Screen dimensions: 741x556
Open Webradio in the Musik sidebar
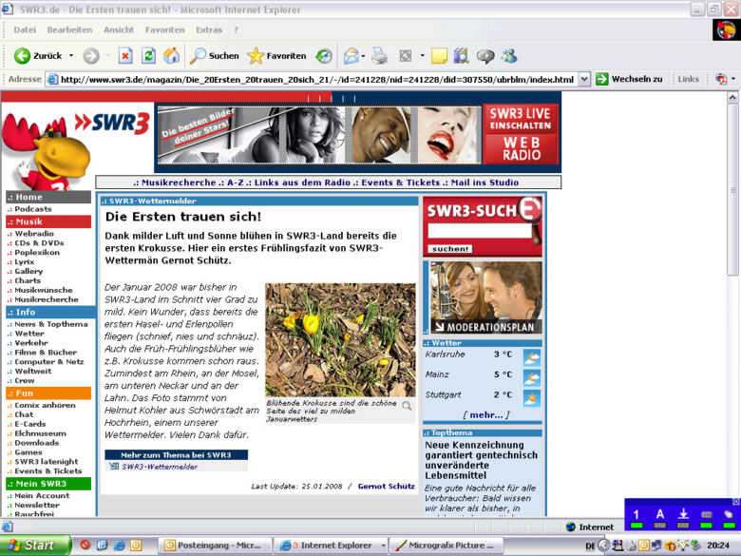(34, 234)
